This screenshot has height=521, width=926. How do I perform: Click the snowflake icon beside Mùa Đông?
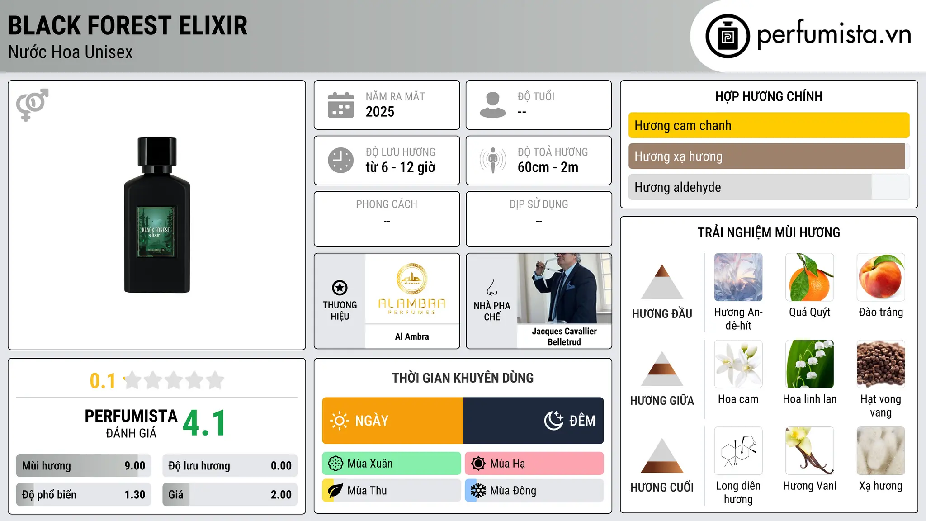(478, 491)
